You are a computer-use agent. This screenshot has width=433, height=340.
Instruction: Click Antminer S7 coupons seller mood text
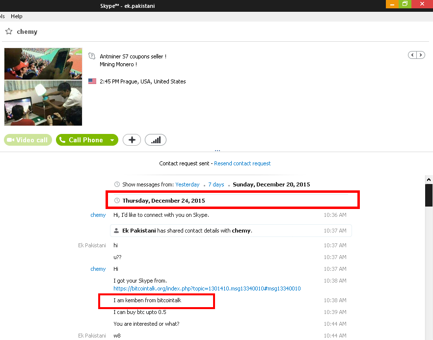(x=133, y=56)
